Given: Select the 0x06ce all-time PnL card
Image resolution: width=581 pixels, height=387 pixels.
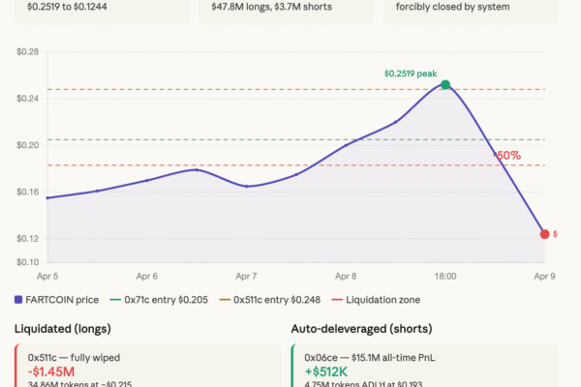Looking at the screenshot, I should 424,366.
